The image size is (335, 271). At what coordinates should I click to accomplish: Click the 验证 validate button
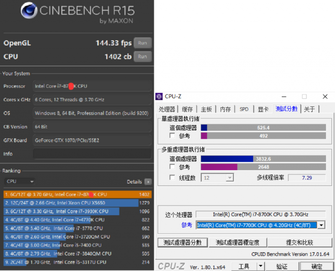point(282,266)
